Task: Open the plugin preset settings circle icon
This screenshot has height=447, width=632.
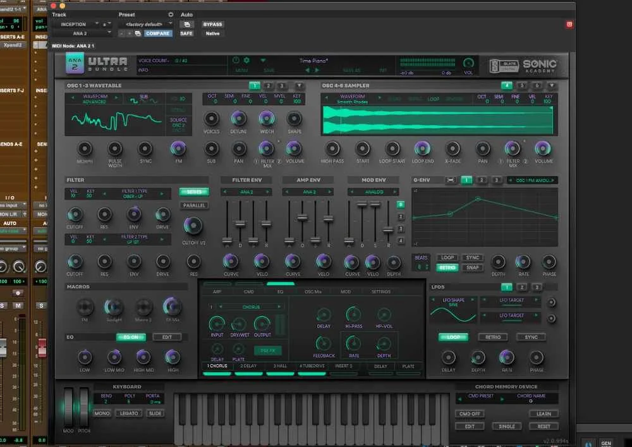Action: point(171,15)
